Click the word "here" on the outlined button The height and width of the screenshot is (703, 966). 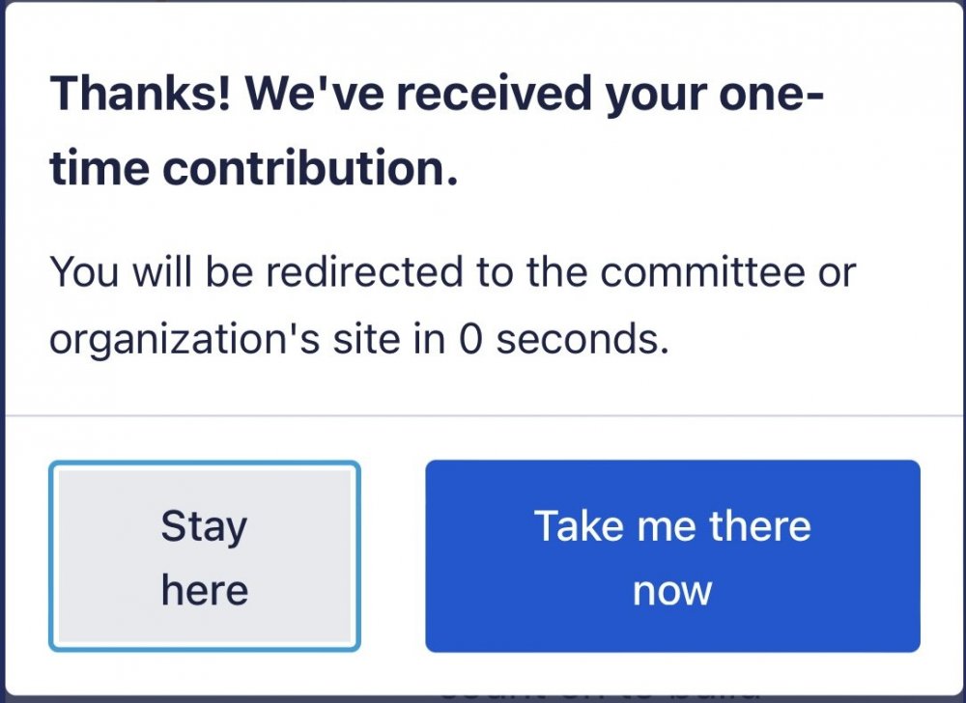point(204,590)
